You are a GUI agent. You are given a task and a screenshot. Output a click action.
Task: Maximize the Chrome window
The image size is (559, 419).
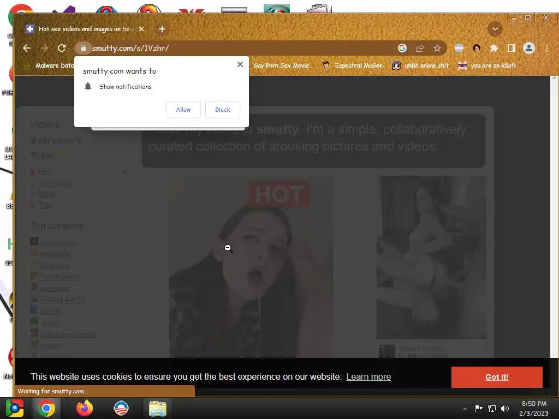click(528, 17)
